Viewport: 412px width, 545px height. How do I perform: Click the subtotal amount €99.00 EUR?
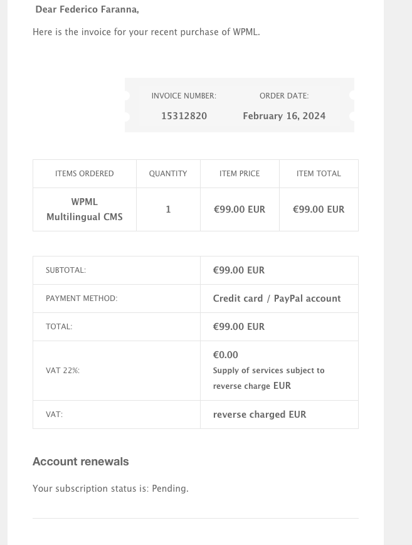click(239, 270)
